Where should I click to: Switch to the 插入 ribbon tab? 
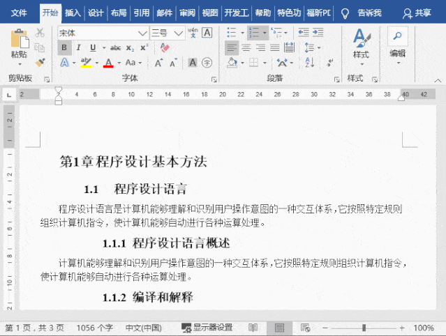[73, 13]
